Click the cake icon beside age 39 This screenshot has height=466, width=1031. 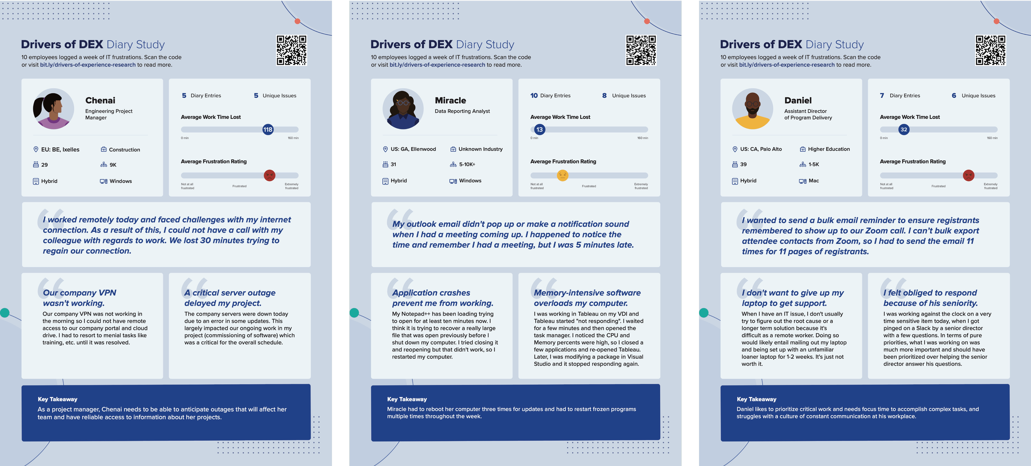735,164
